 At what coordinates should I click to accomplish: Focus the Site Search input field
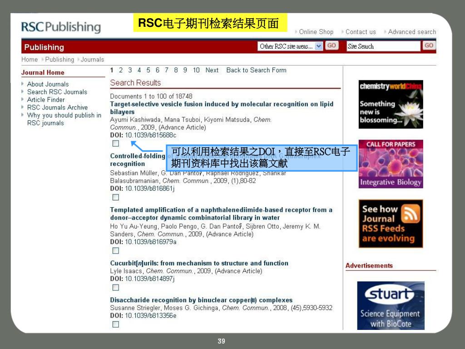click(x=383, y=46)
